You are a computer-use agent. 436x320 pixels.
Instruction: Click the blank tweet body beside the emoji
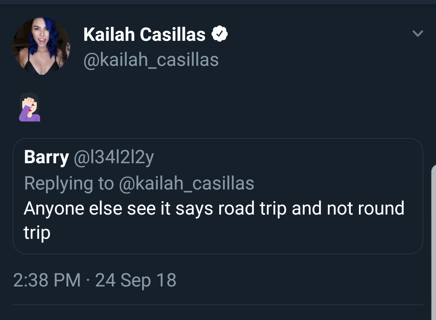click(x=222, y=107)
